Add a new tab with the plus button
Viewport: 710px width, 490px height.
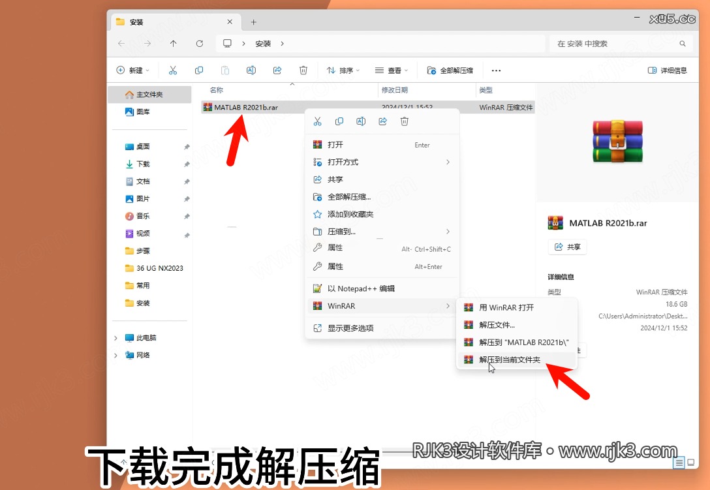254,22
